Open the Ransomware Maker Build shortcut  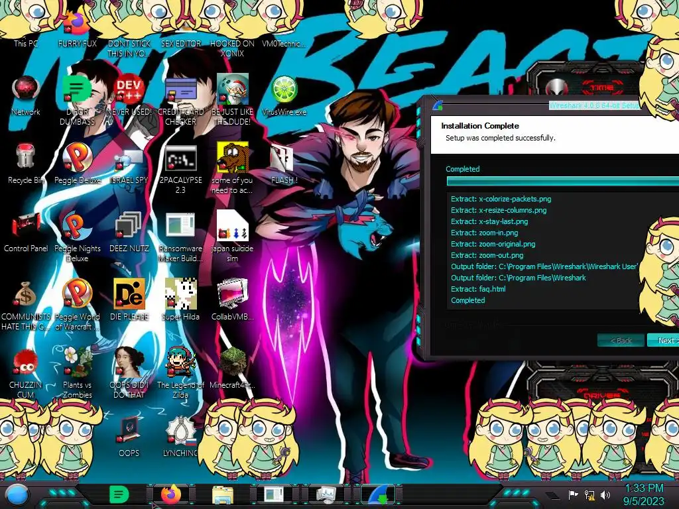[180, 237]
